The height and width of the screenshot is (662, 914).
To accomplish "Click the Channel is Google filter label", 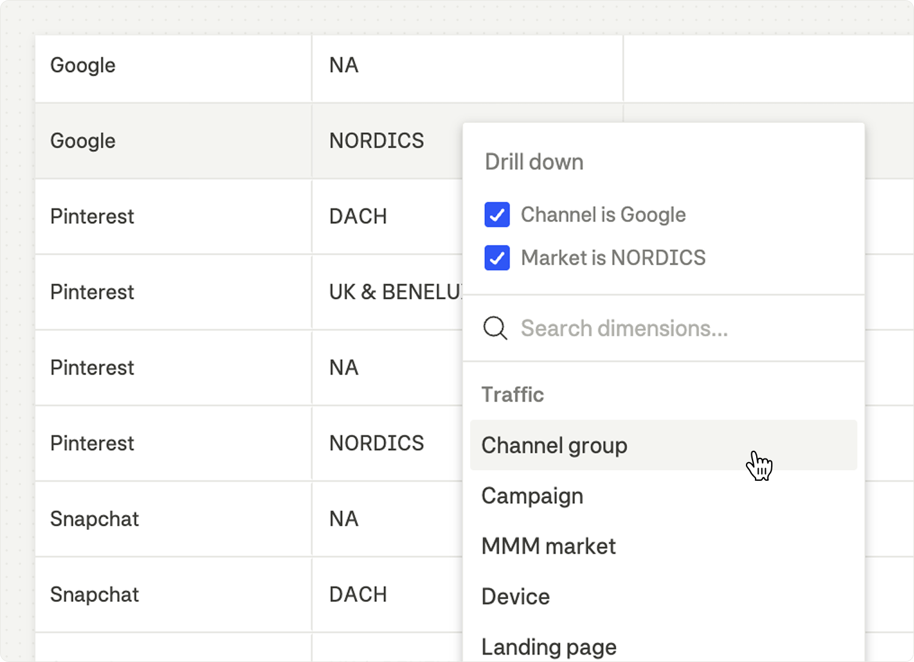I will pyautogui.click(x=603, y=215).
